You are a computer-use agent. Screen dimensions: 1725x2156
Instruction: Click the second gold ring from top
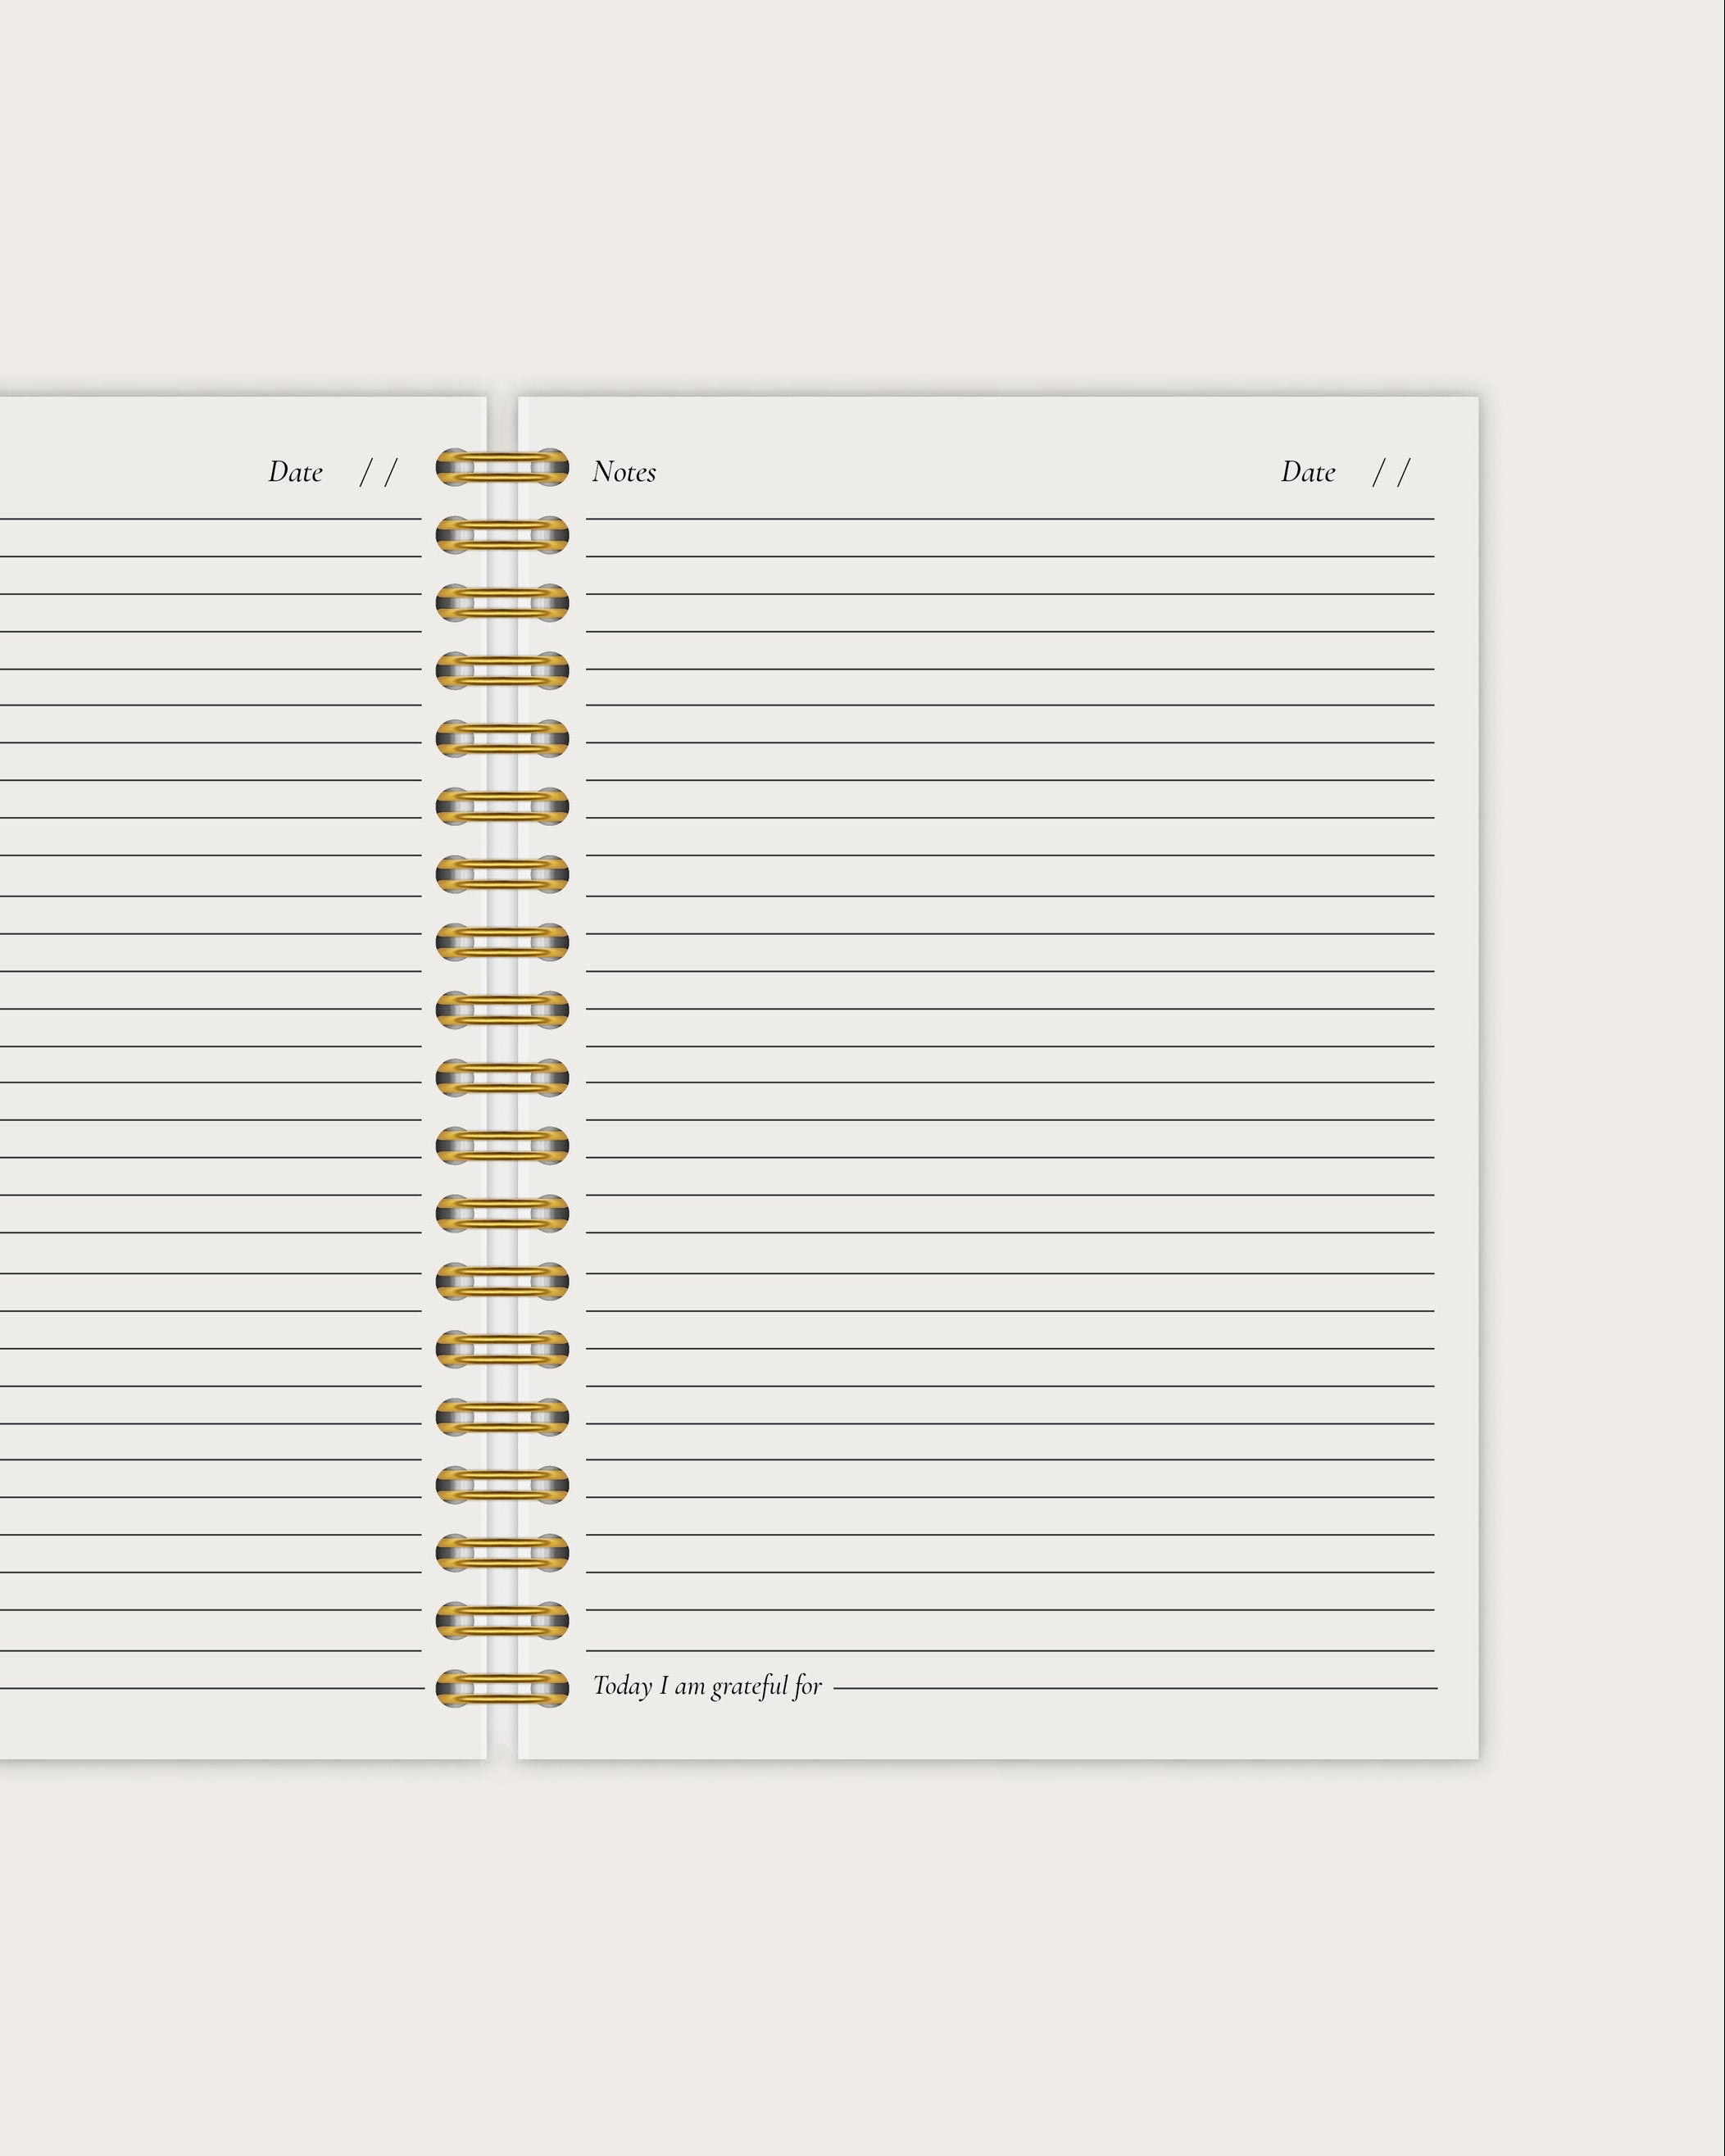coord(502,535)
